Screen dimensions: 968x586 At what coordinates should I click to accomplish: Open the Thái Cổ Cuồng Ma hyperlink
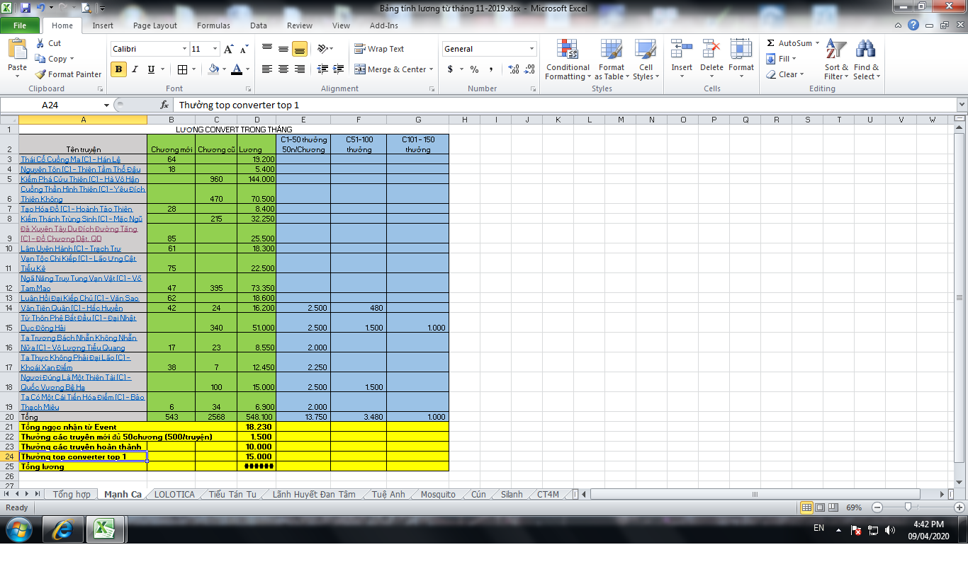(x=70, y=160)
